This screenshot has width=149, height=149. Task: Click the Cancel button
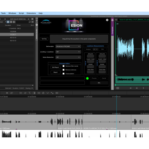104,78
